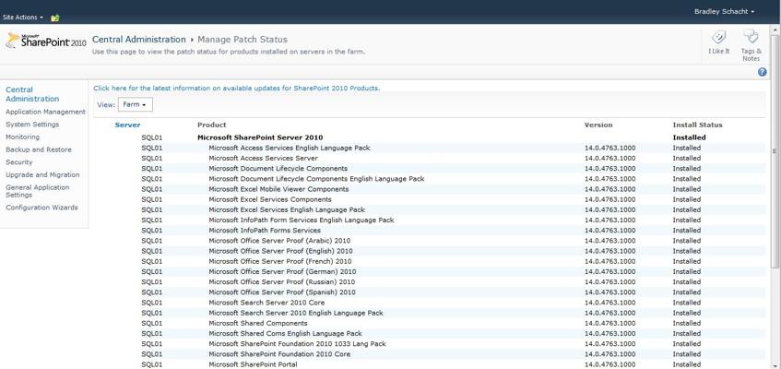The width and height of the screenshot is (781, 369).
Task: Open Configuration Wizards in sidebar
Action: 41,208
